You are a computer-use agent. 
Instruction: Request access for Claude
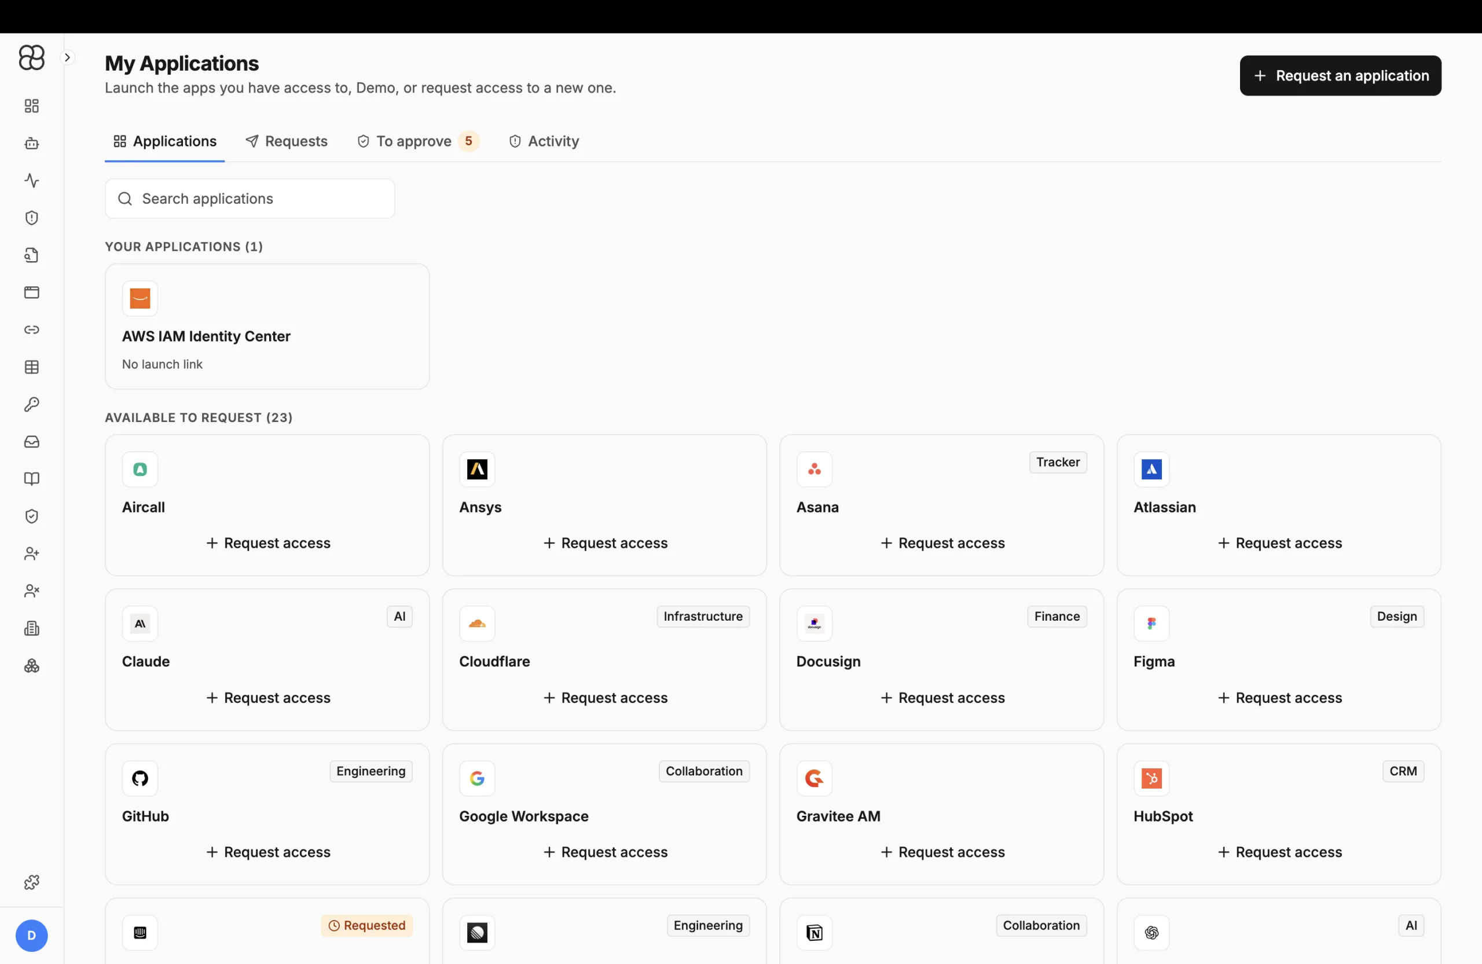coord(269,698)
